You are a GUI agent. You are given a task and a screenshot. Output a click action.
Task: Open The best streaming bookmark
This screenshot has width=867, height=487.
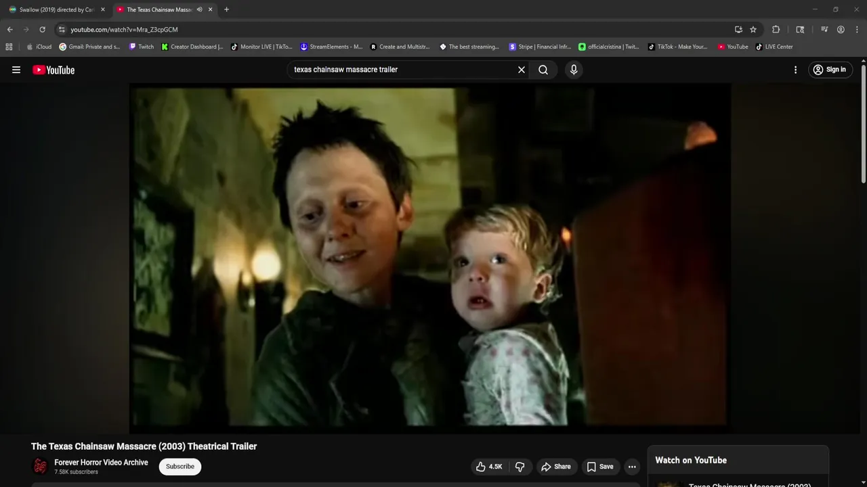(x=469, y=47)
